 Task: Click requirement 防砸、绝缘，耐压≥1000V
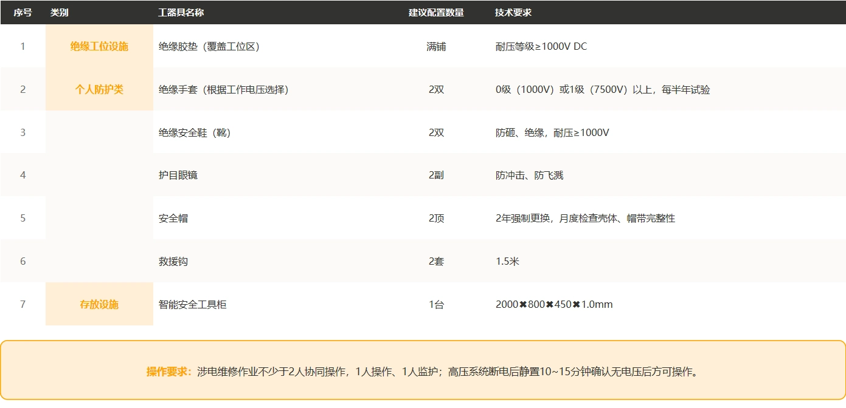pos(552,132)
